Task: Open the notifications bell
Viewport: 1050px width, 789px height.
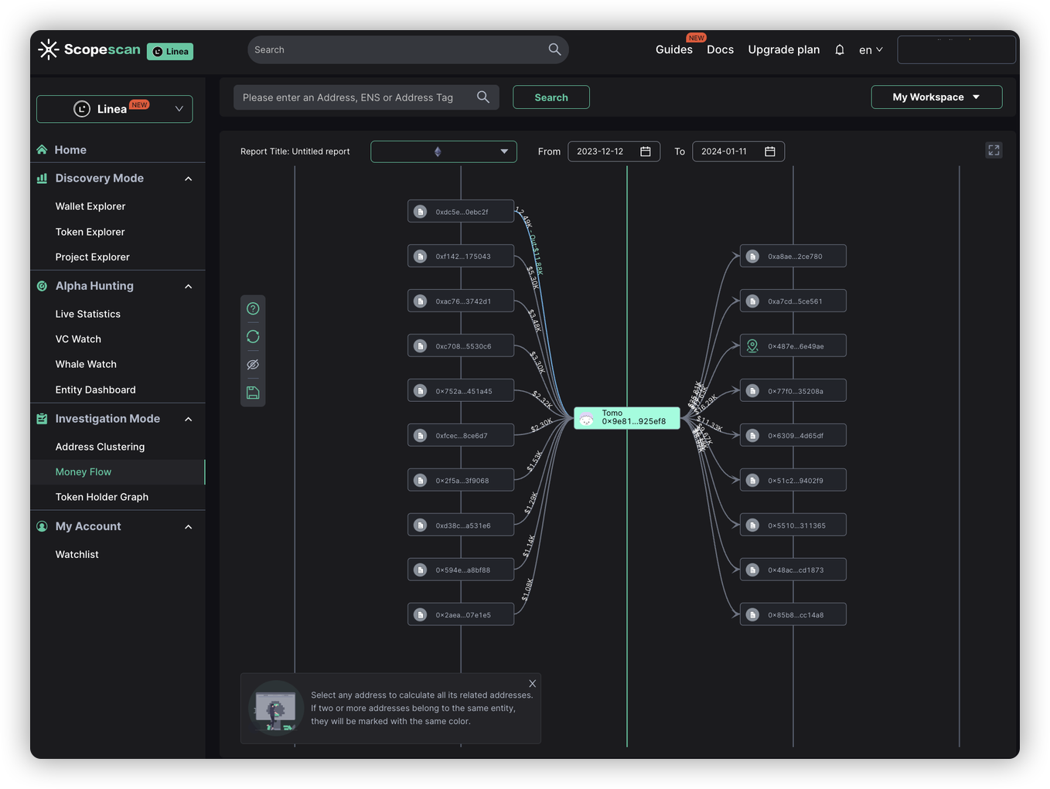Action: click(840, 49)
